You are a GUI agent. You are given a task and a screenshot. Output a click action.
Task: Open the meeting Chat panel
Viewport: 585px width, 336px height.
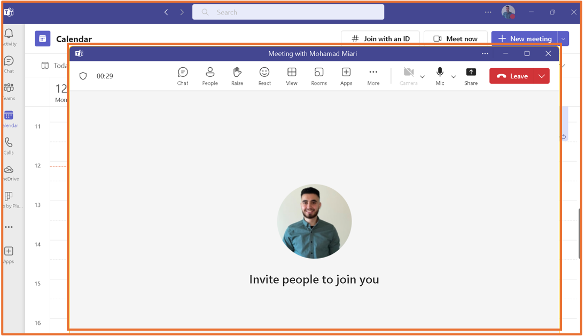(183, 76)
